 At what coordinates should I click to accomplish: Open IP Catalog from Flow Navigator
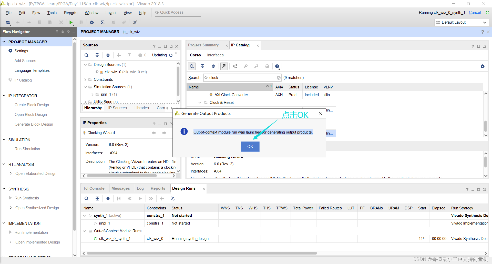(23, 80)
